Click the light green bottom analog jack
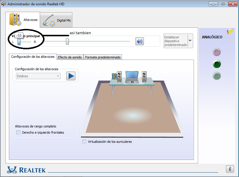The image size is (239, 177). [x=216, y=76]
